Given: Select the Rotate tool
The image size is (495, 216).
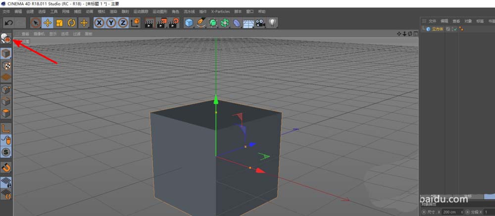Looking at the screenshot, I should click(x=71, y=23).
